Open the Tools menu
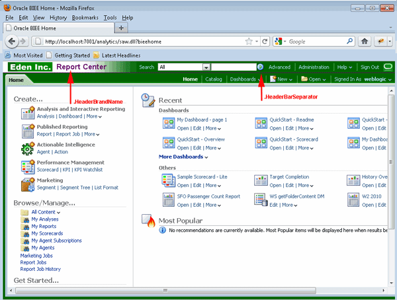 pyautogui.click(x=110, y=17)
